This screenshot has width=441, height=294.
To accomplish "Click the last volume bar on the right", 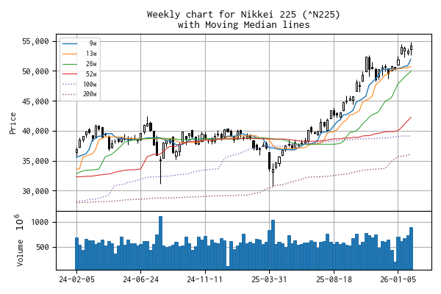I will [x=411, y=248].
